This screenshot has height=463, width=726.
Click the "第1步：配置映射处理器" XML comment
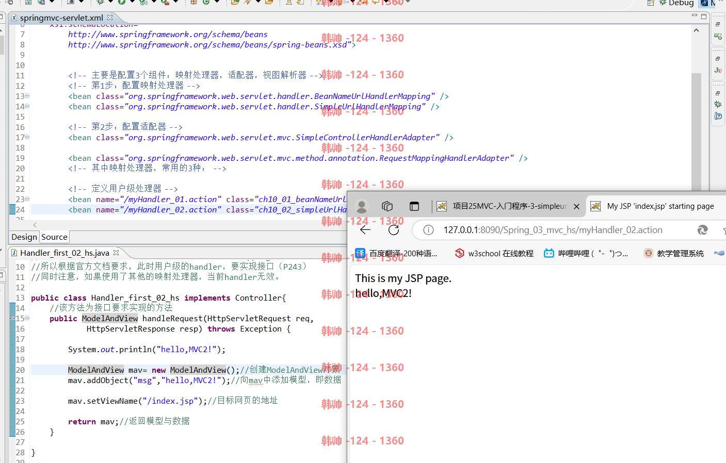click(x=134, y=86)
